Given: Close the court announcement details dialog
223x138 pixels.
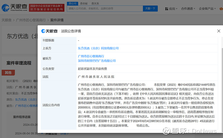Looking at the screenshot, I should (219, 31).
